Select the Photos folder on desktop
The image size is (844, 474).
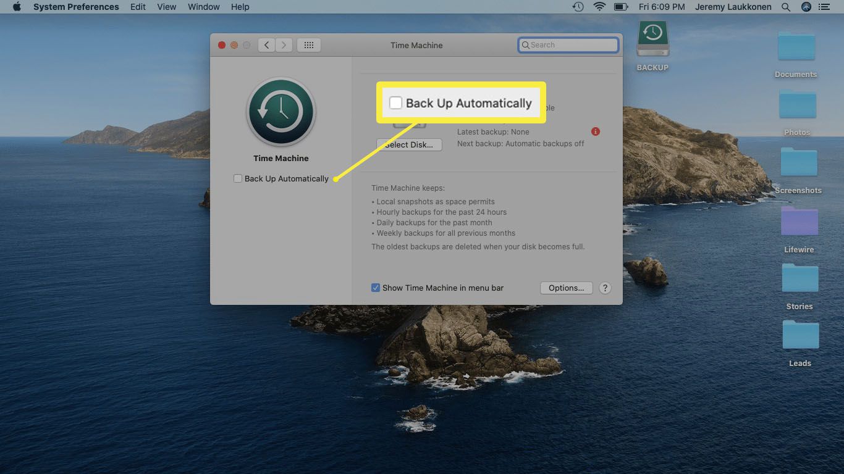tap(797, 112)
